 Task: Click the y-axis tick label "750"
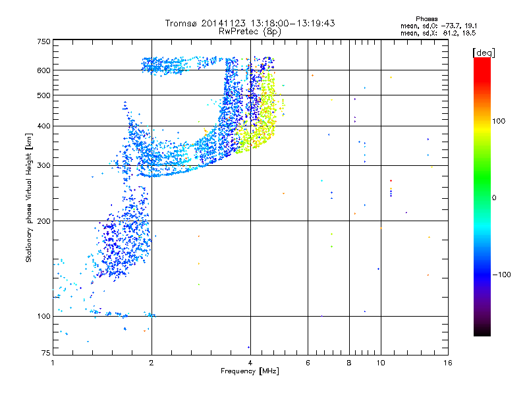(x=43, y=41)
